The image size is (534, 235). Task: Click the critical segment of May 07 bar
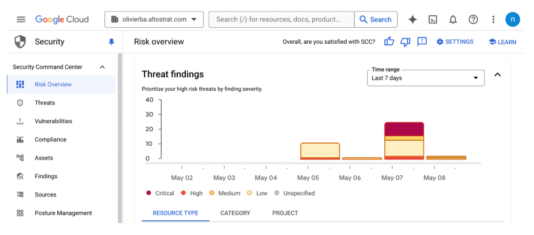click(404, 129)
